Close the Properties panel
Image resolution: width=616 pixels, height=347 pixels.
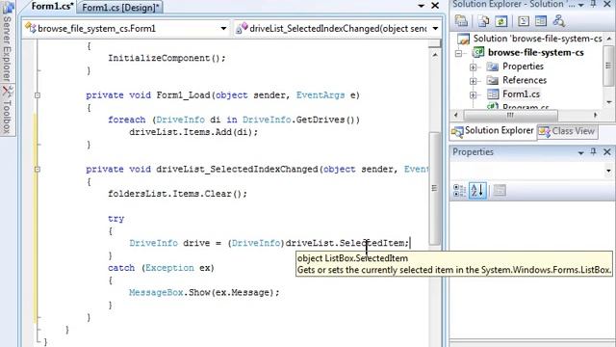[607, 152]
